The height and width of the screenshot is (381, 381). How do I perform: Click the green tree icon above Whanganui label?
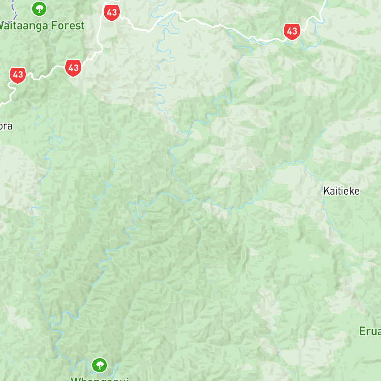pyautogui.click(x=100, y=365)
